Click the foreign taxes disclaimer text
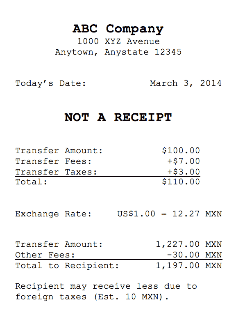 click(107, 292)
